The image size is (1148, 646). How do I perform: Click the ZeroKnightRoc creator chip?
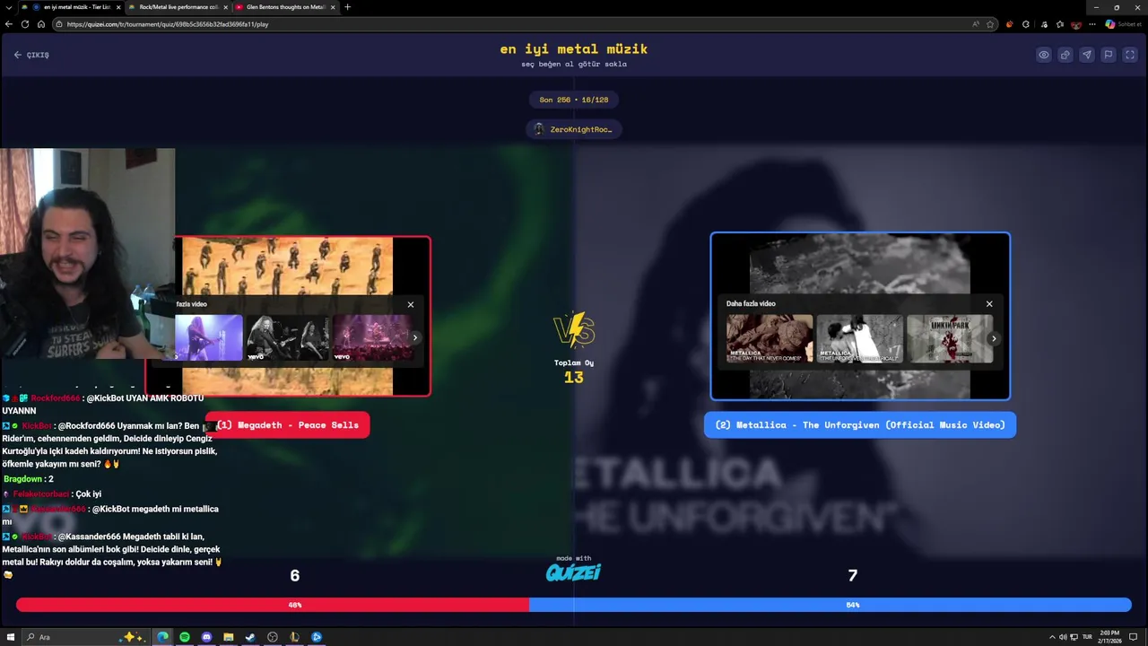(x=574, y=129)
